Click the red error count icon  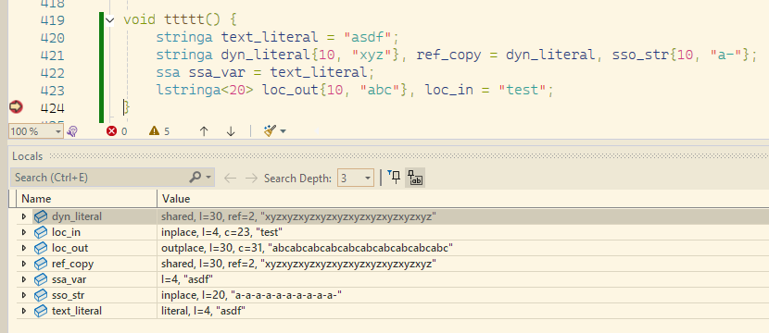click(112, 130)
